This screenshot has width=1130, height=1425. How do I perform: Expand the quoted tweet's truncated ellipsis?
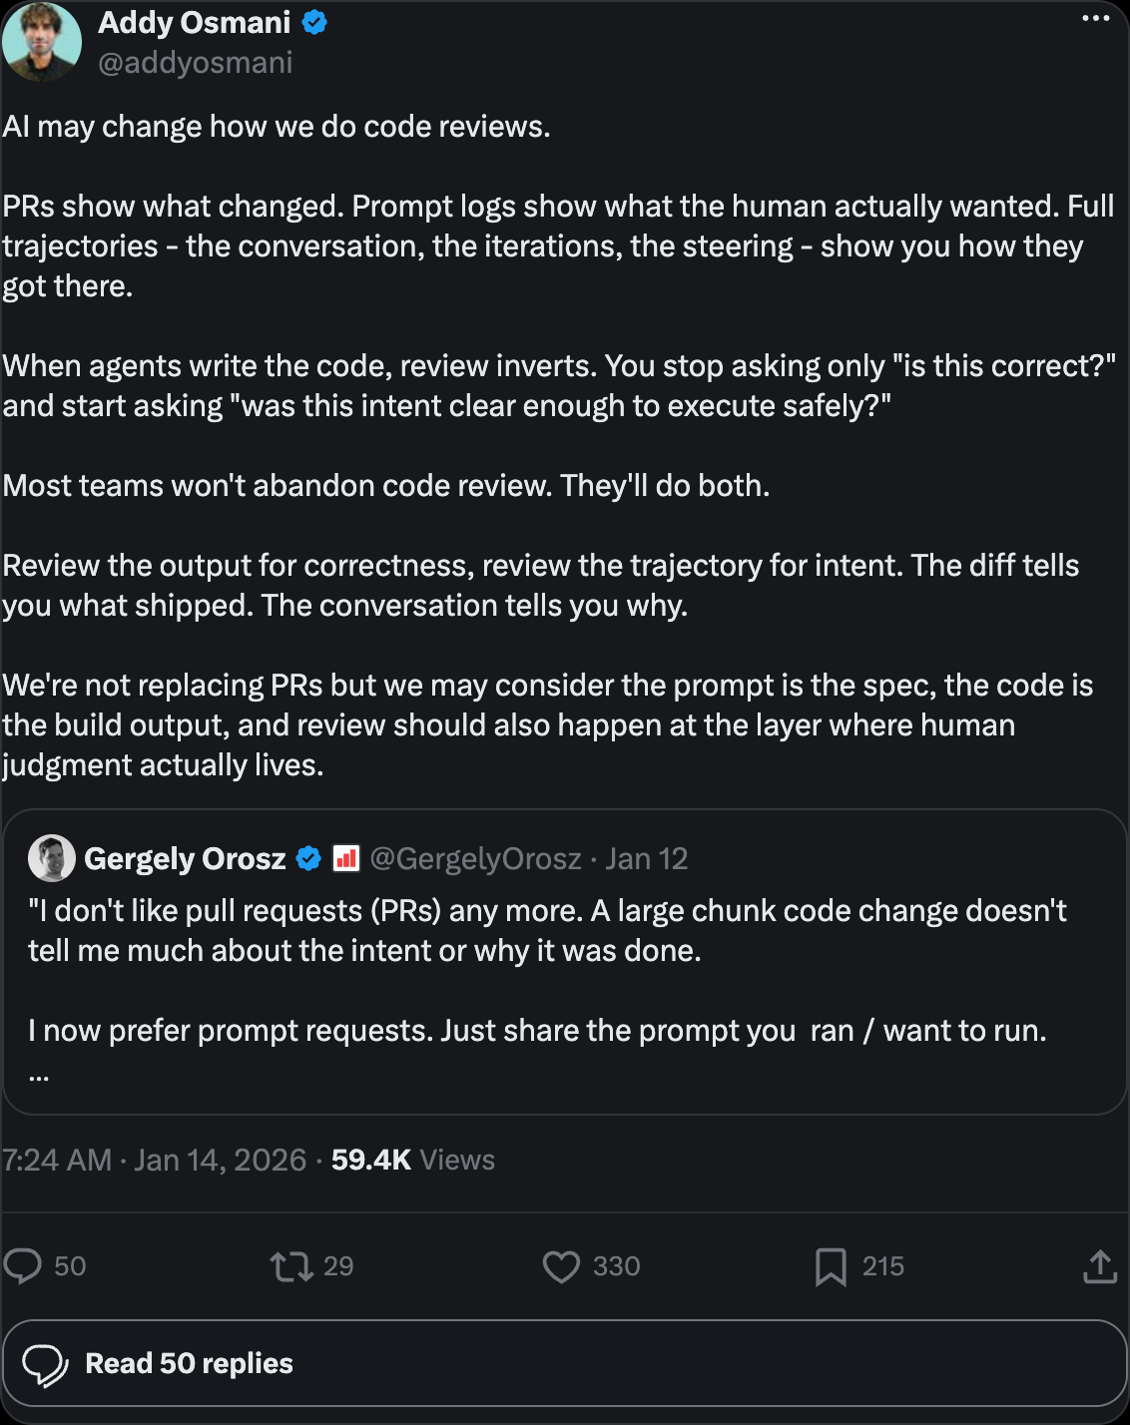coord(39,1076)
